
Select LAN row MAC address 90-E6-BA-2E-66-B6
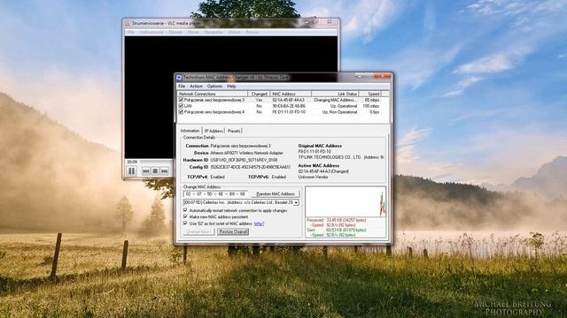click(289, 106)
